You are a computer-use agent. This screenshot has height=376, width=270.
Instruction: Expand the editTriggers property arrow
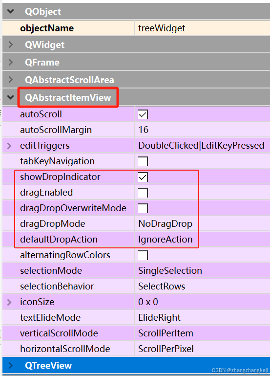pos(9,146)
